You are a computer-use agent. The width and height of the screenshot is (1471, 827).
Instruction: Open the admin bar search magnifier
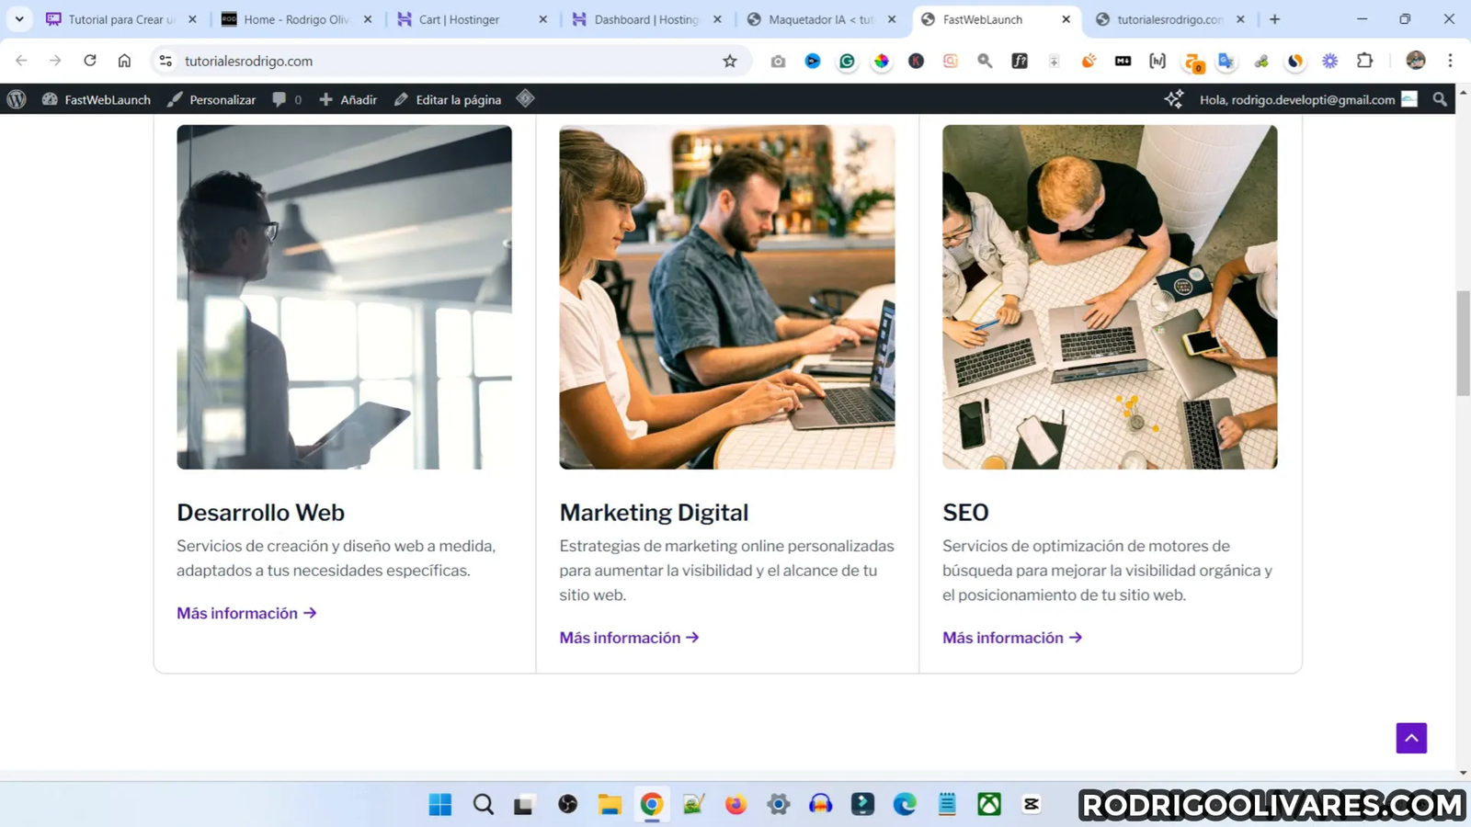point(1440,99)
